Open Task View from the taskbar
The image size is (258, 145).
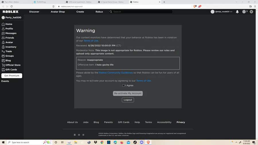pos(62,142)
